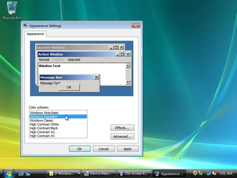Click the Message Box close X in preview
The width and height of the screenshot is (237, 178).
96,77
